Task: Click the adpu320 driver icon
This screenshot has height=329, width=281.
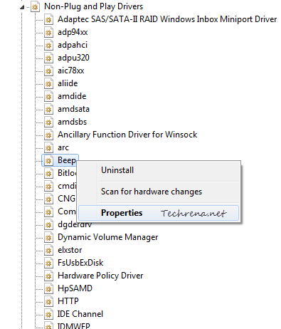Action: (x=48, y=58)
